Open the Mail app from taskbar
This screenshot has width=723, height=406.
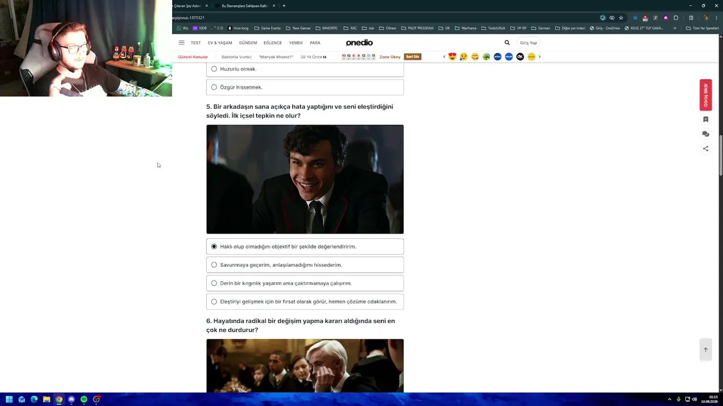point(21,399)
